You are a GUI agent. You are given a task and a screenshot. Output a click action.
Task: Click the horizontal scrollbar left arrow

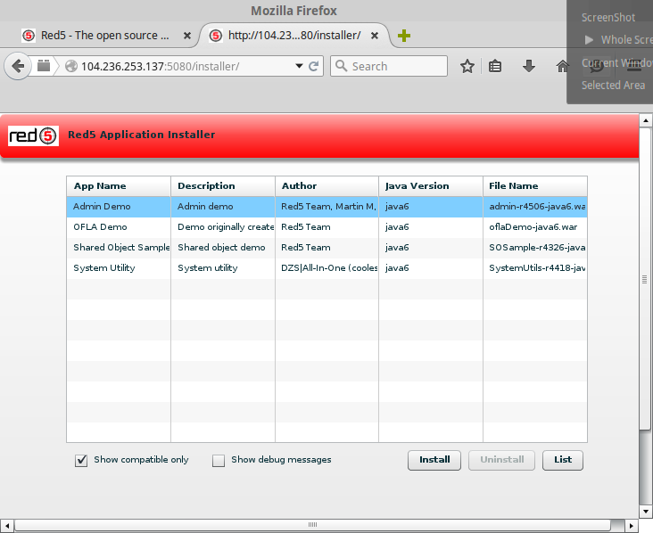coord(7,526)
